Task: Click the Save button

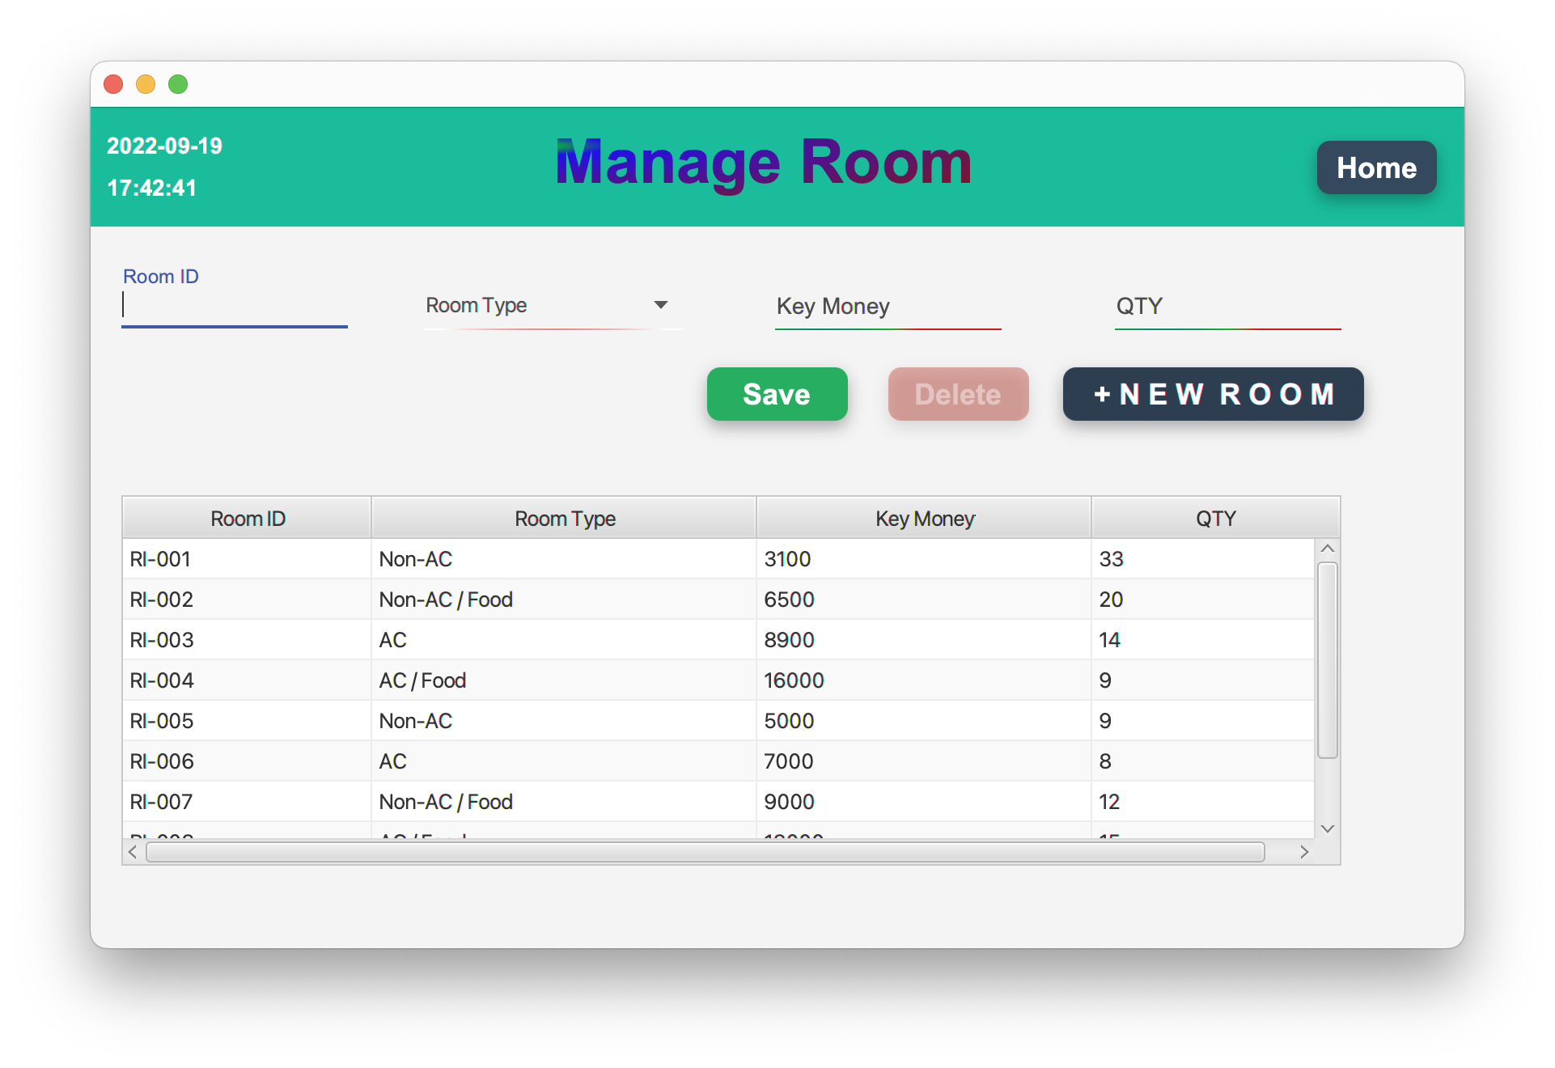Action: click(x=776, y=394)
